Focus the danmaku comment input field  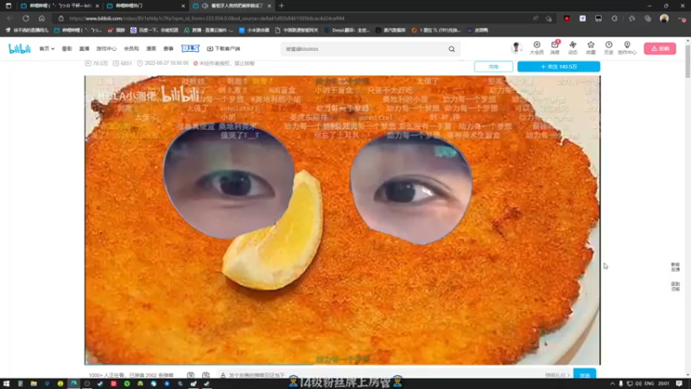coord(379,375)
